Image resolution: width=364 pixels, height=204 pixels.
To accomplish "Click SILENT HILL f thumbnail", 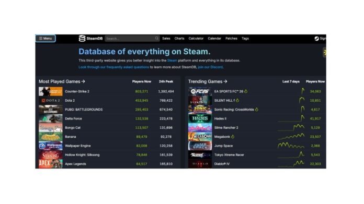I will click(200, 101).
